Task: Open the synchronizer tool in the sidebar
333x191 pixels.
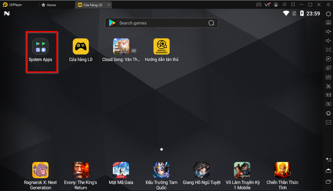Action: point(328,104)
